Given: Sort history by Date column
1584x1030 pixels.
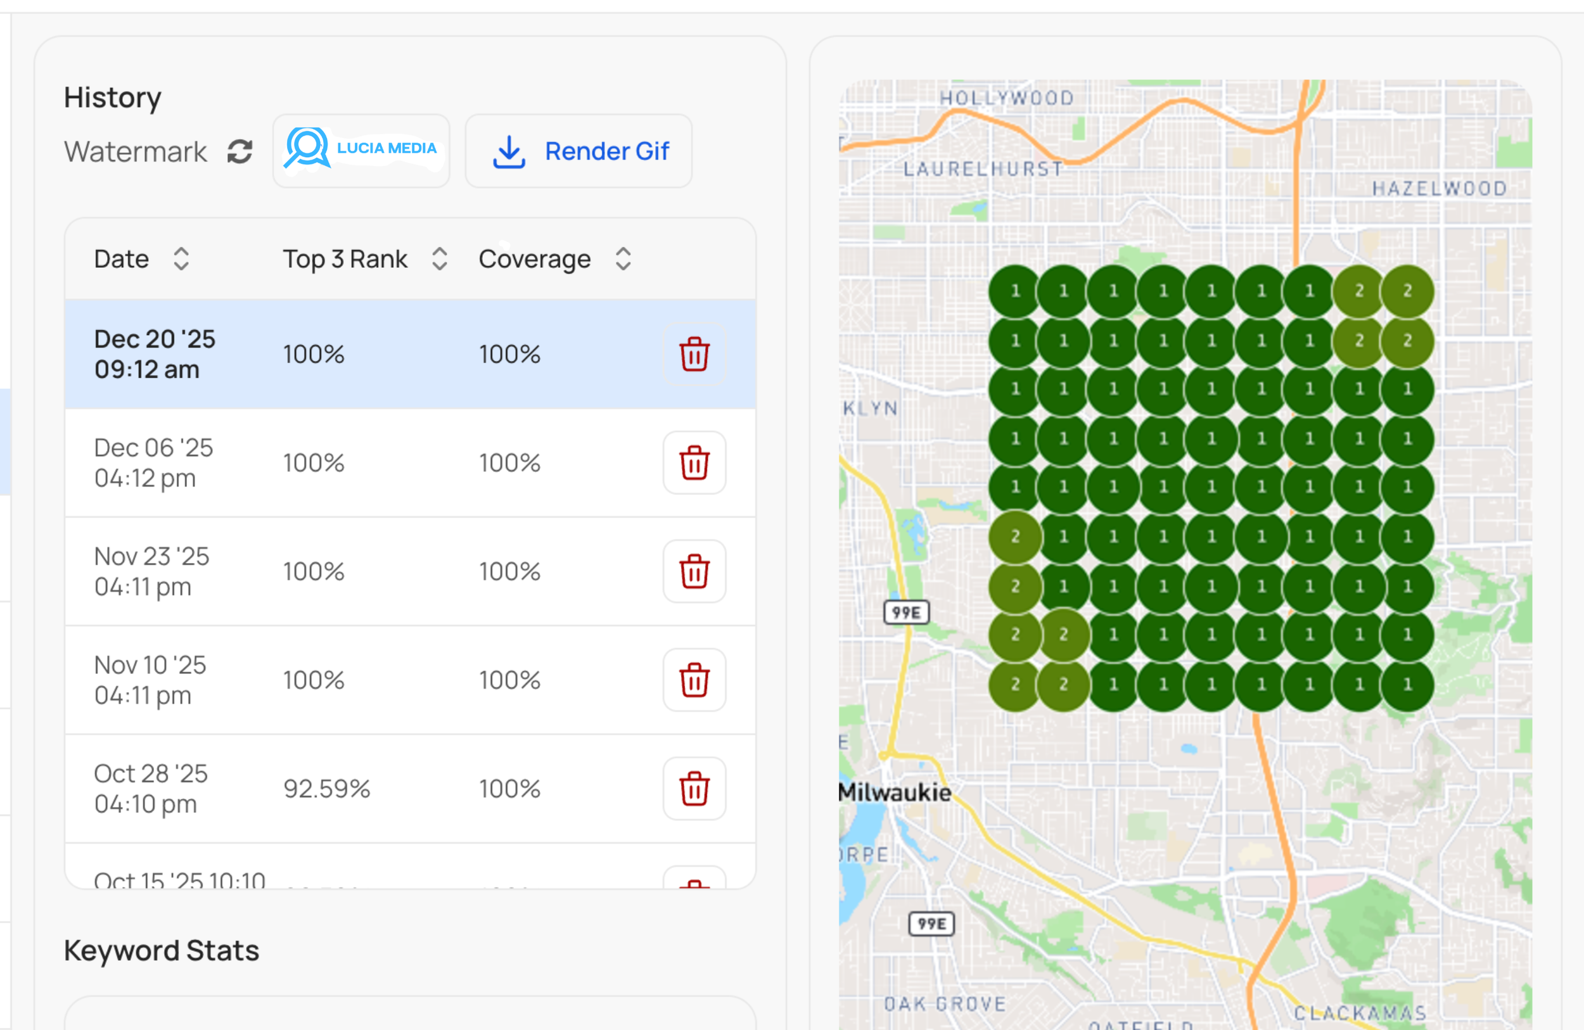Looking at the screenshot, I should 181,259.
